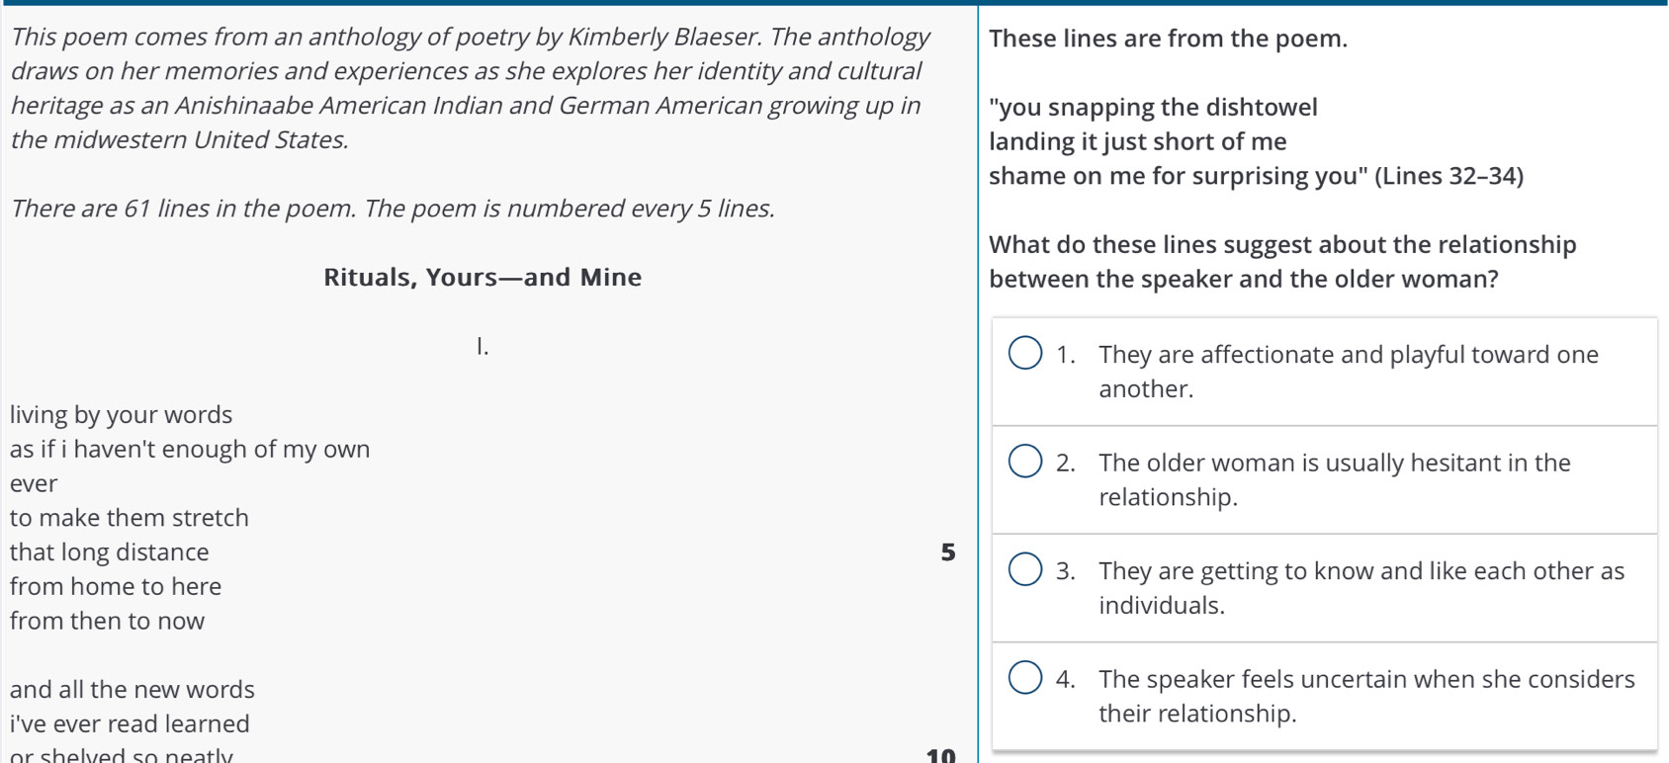Screen dimensions: 1669x763
Task: Click the vertical divider between passage and question
Action: (978, 383)
